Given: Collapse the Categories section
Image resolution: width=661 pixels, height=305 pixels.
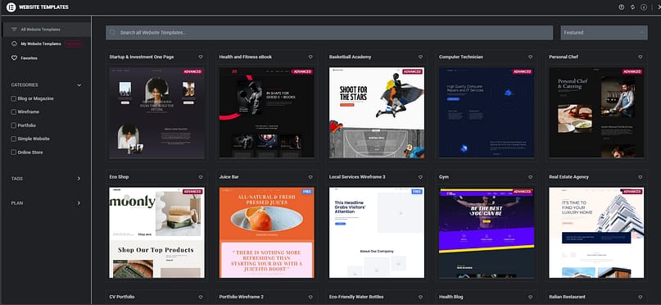Looking at the screenshot, I should pyautogui.click(x=79, y=85).
